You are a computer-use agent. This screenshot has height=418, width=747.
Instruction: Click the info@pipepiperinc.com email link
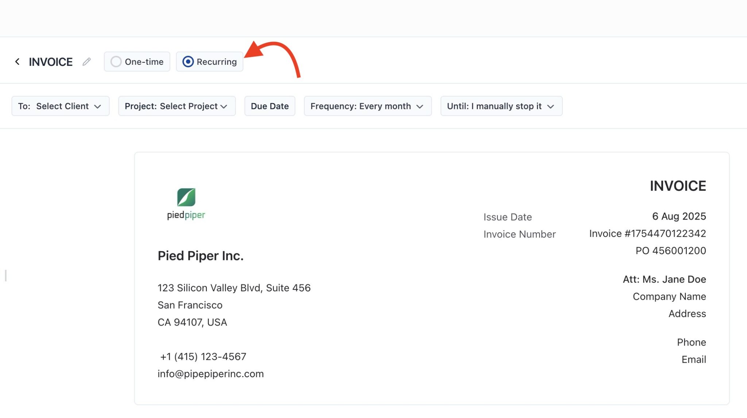click(210, 374)
